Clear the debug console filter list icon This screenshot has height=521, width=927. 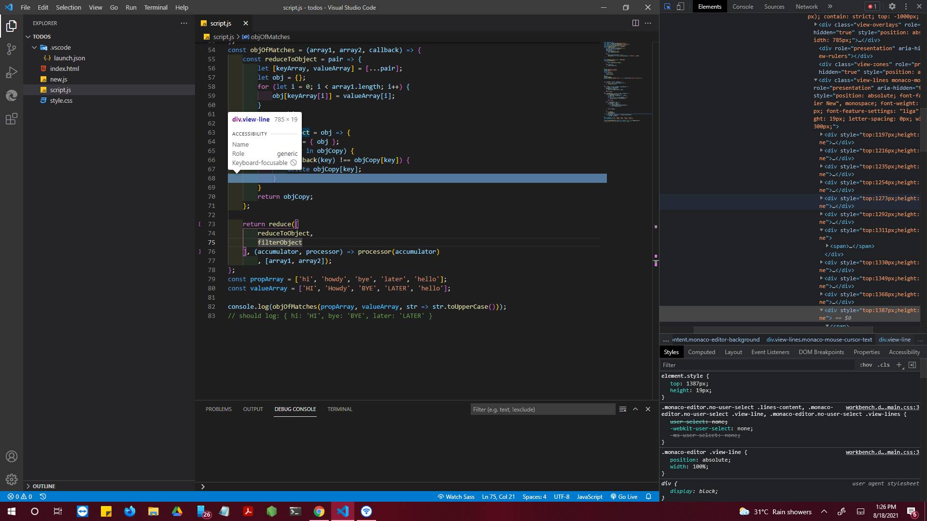(623, 409)
